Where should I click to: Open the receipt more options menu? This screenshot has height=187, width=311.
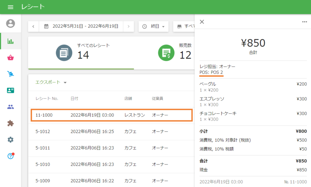[x=304, y=22]
